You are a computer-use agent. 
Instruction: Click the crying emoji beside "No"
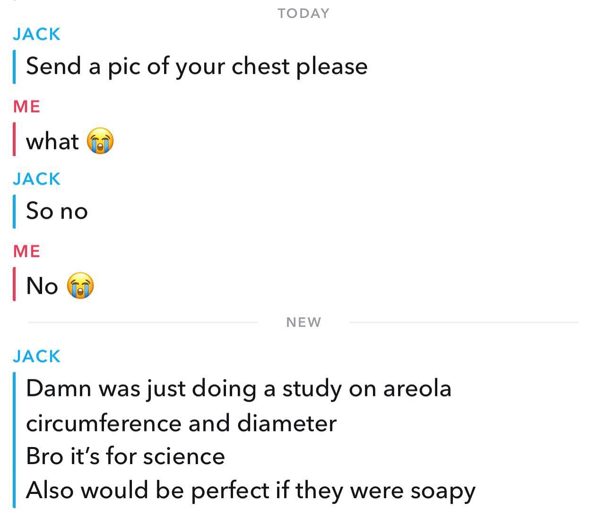pos(80,286)
